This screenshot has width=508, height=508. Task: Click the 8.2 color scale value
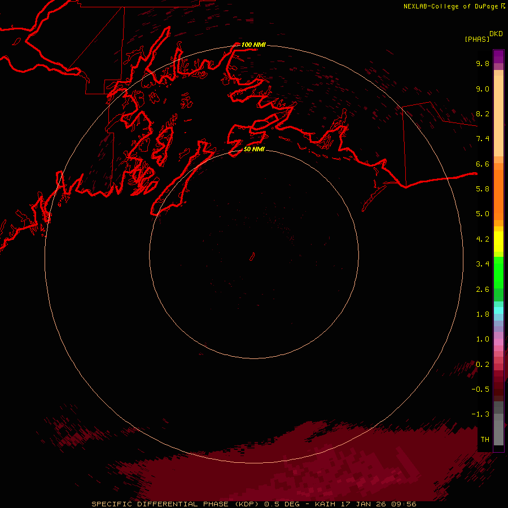coord(483,113)
